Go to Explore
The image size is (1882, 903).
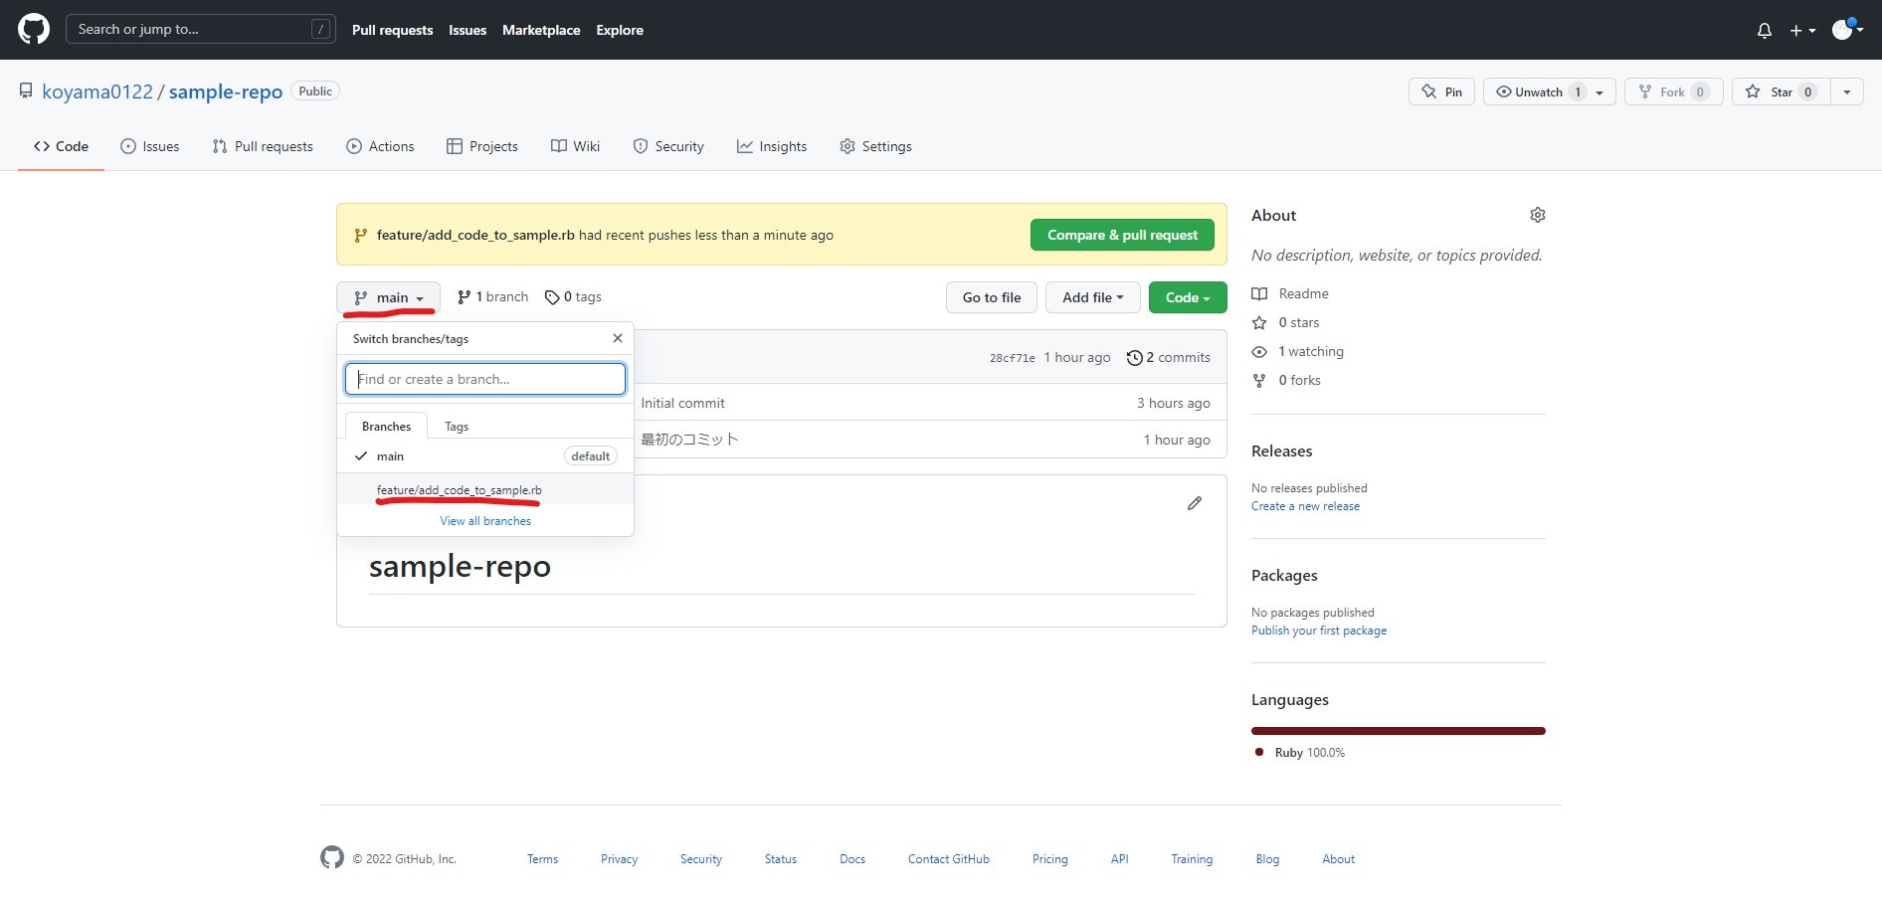point(620,30)
